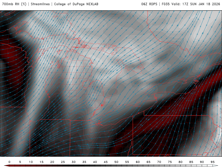Click the colorbar label "0"
This screenshot has height=167, width=222.
pos(9,162)
